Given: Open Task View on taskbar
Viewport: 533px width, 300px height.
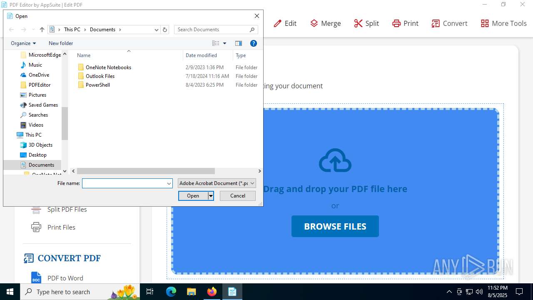Looking at the screenshot, I should [150, 292].
